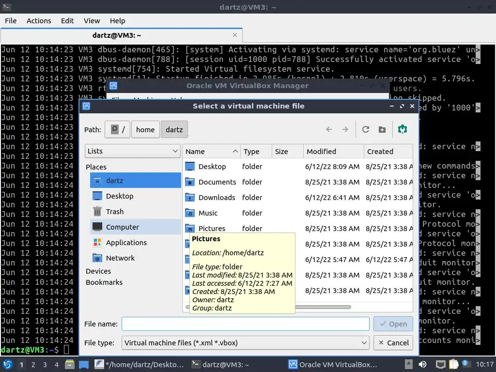The height and width of the screenshot is (372, 496).
Task: Switch to dartz@VM3 terminal taskbar entry
Action: point(221,365)
